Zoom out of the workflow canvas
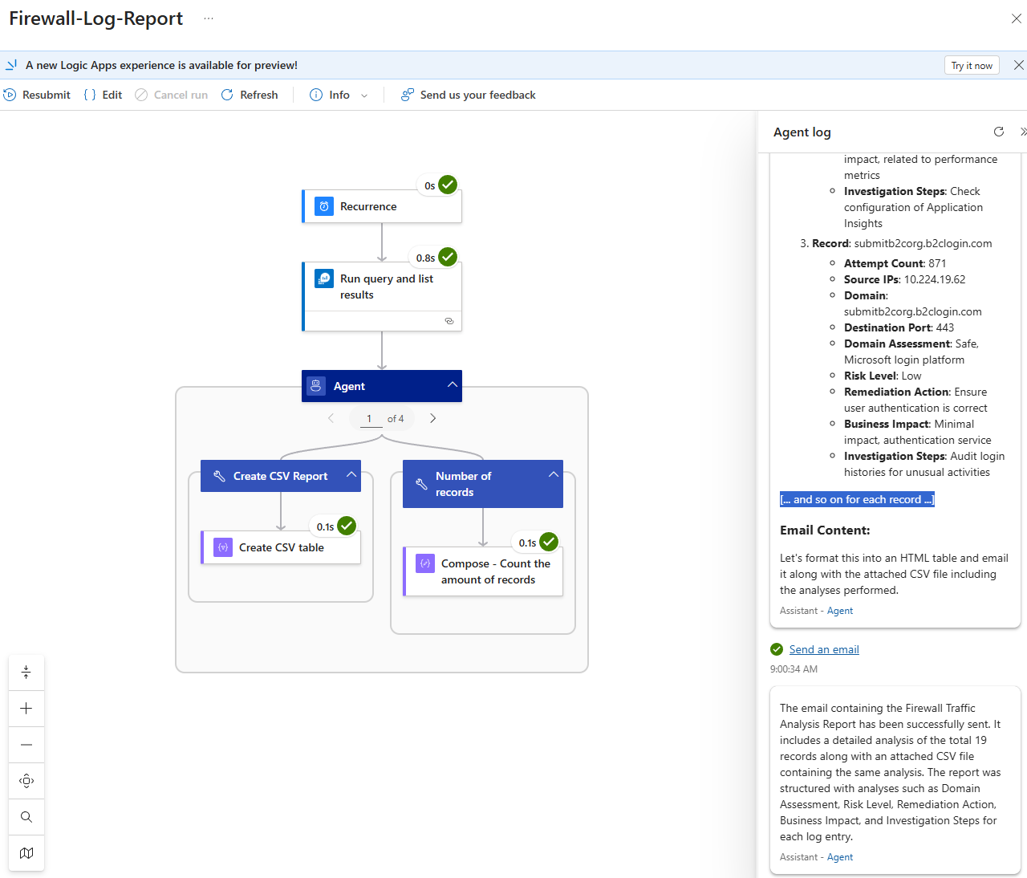 click(x=26, y=745)
